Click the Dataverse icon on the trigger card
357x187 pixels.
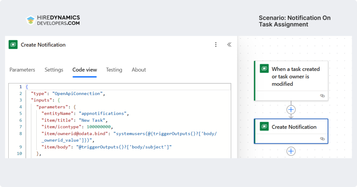[x=264, y=68]
